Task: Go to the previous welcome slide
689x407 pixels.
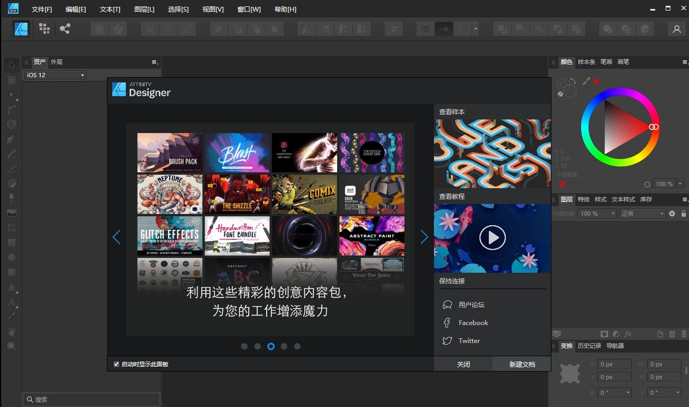Action: [116, 237]
